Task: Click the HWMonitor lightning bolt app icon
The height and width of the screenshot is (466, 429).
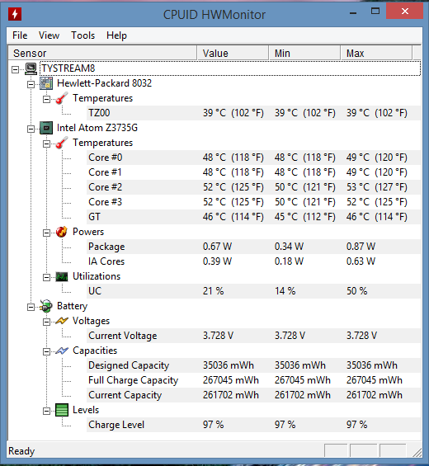Action: [x=15, y=14]
